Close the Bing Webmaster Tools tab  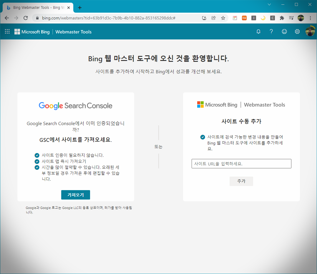coord(69,8)
